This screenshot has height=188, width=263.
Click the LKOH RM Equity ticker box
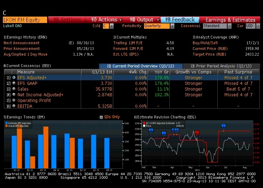click(25, 20)
